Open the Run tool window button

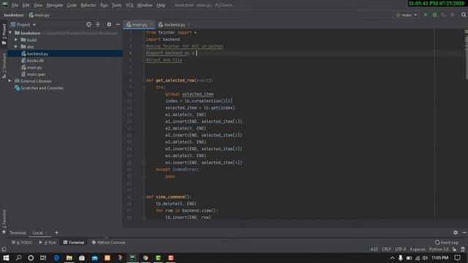48,243
